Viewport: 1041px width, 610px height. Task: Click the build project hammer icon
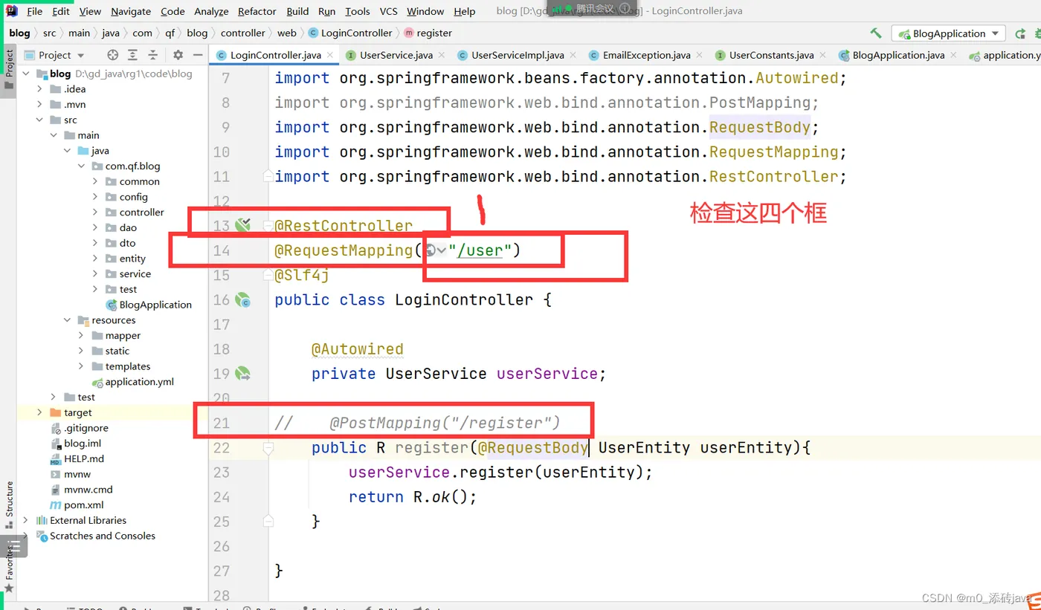[x=876, y=33]
